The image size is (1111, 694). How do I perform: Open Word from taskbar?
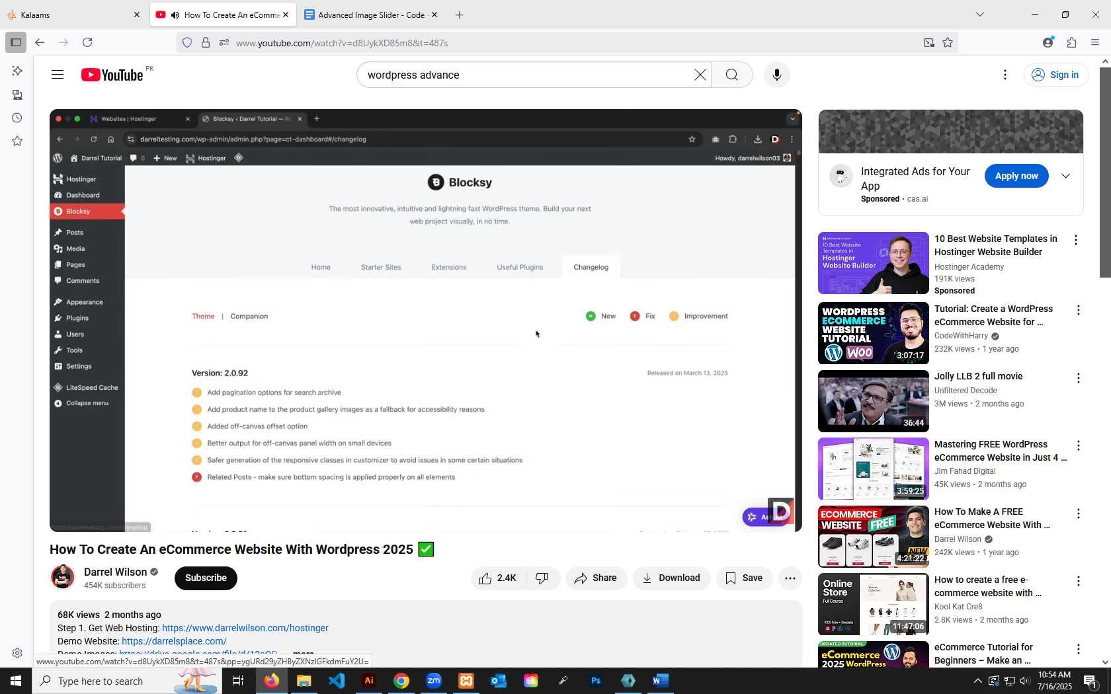pyautogui.click(x=661, y=681)
